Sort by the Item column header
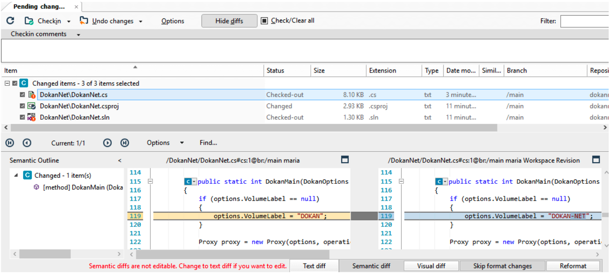The image size is (612, 274). click(x=133, y=70)
